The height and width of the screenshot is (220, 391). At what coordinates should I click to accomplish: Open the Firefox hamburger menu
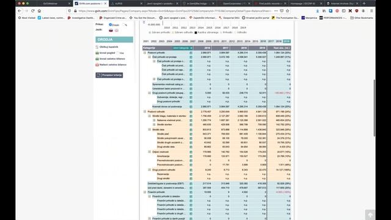pos(371,11)
